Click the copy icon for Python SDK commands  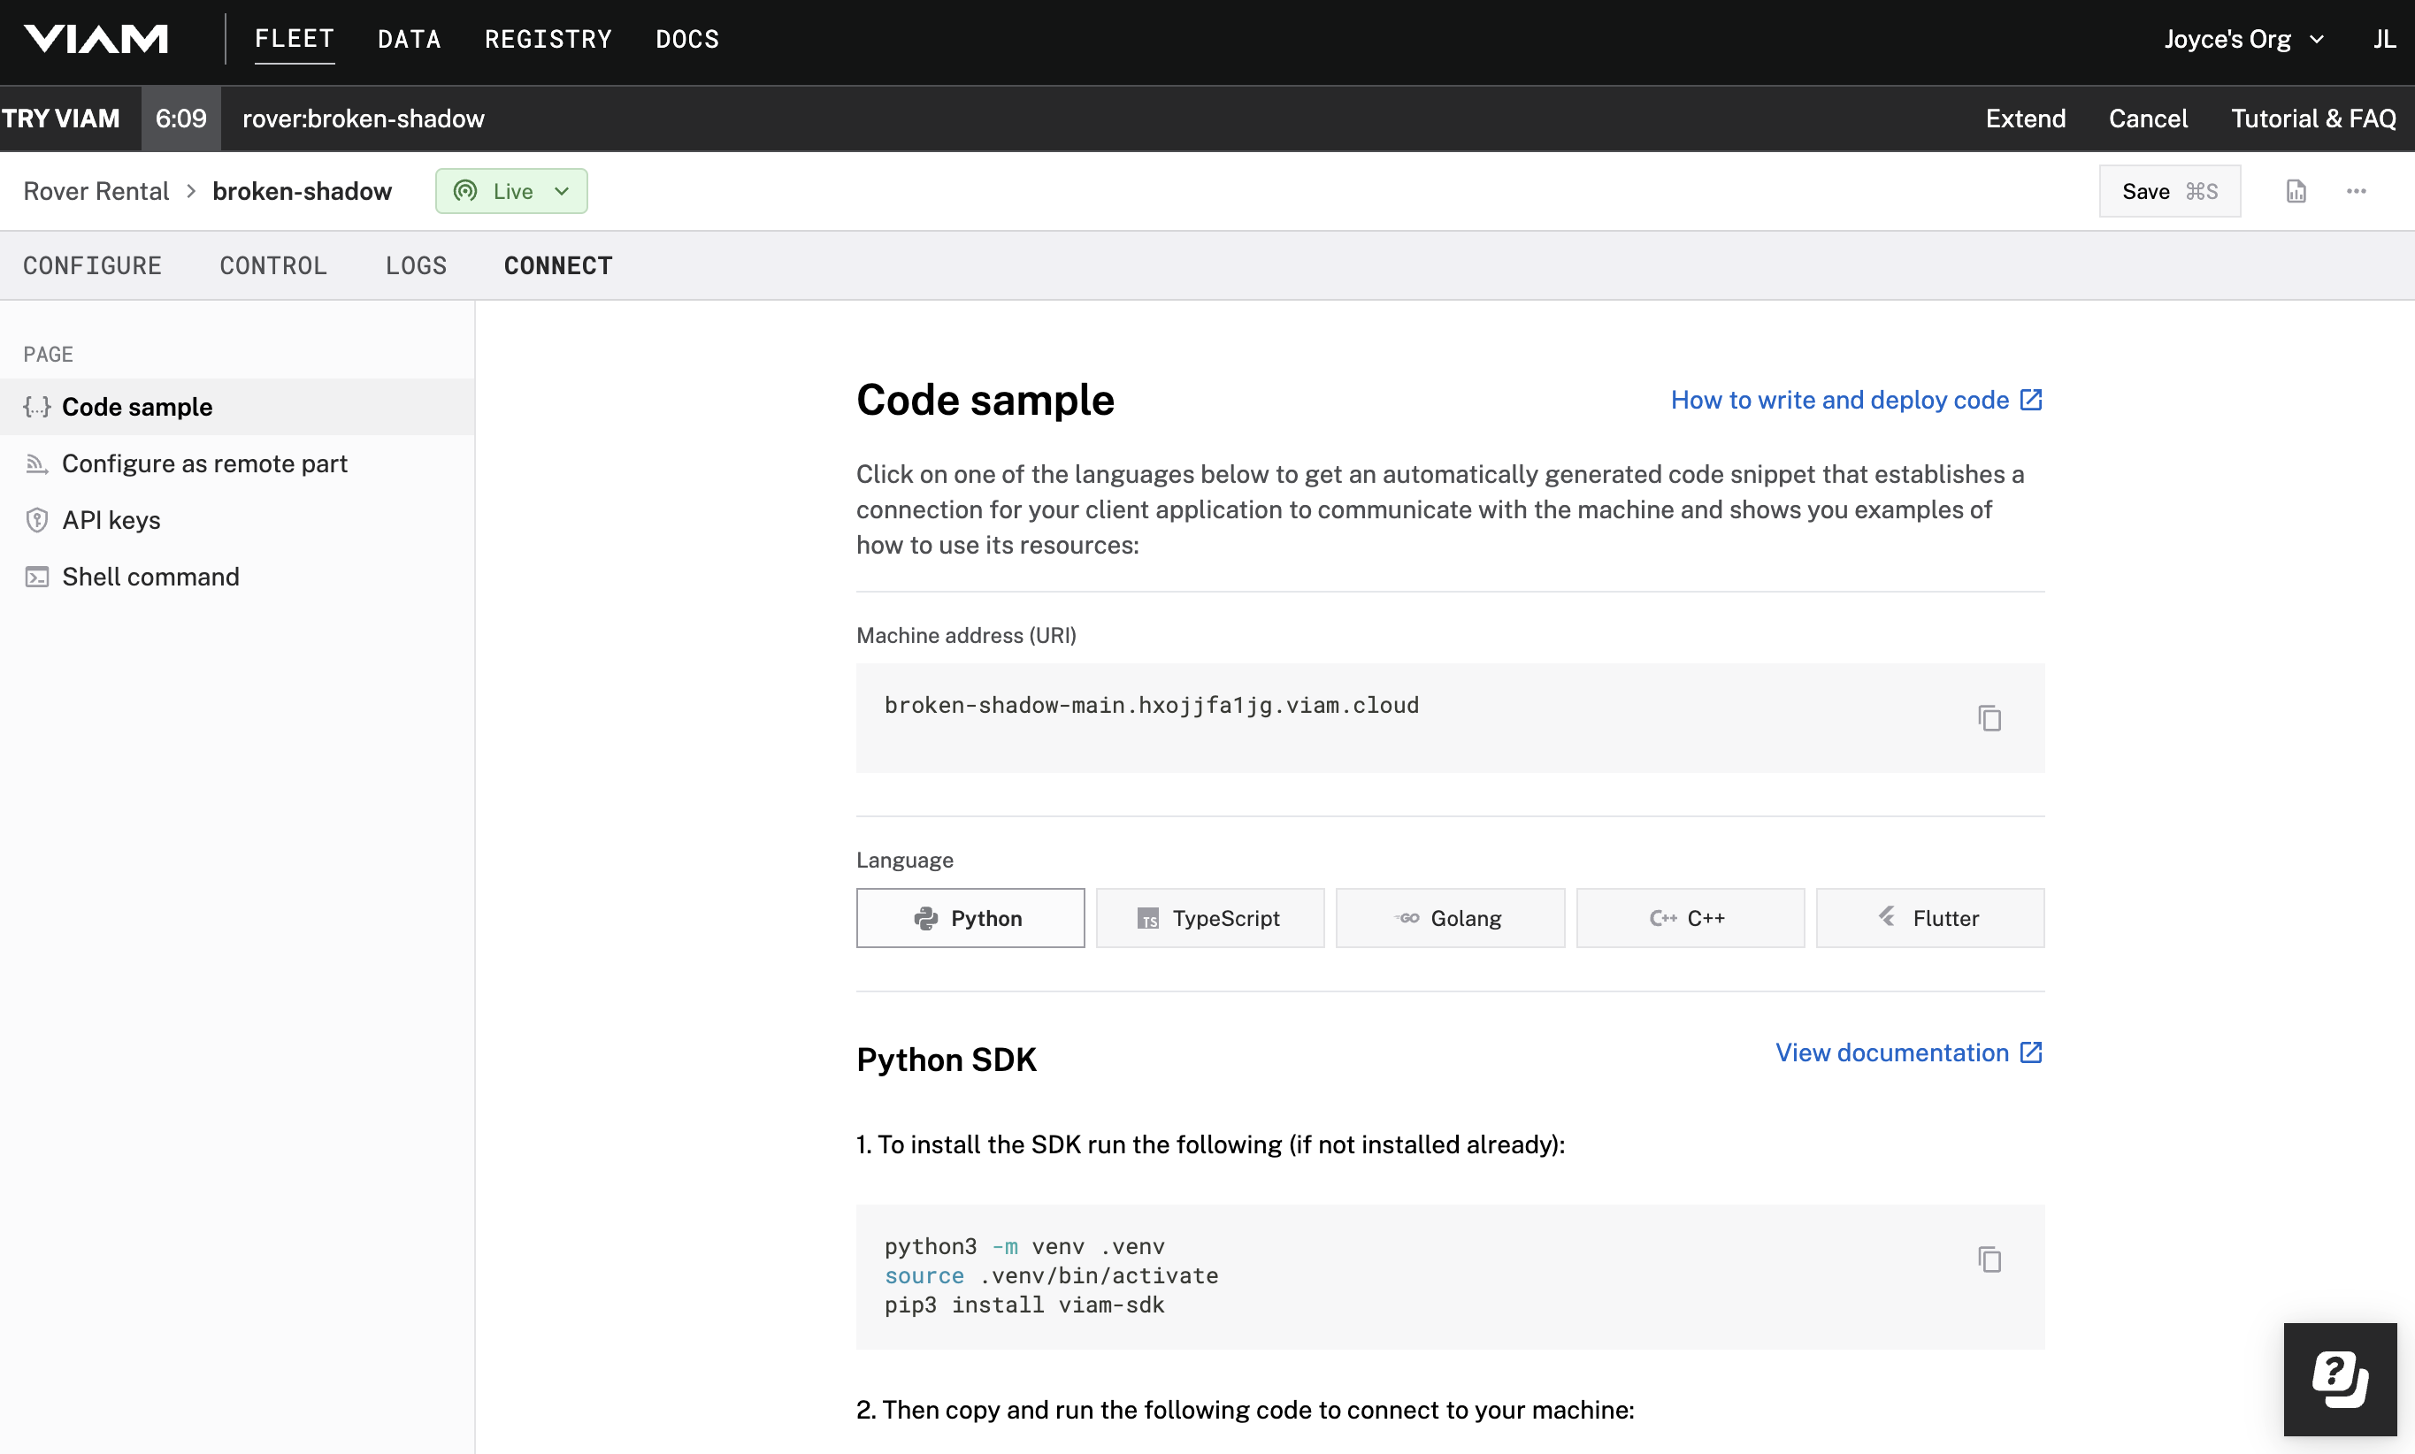point(1989,1259)
